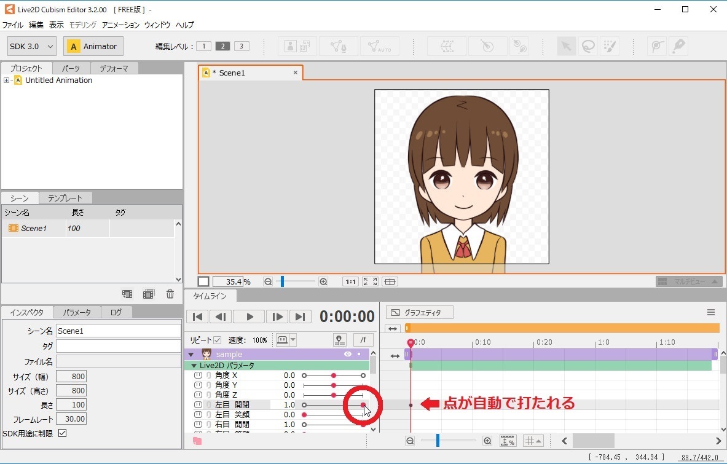Step forward one frame
This screenshot has height=464, width=727.
pos(277,317)
